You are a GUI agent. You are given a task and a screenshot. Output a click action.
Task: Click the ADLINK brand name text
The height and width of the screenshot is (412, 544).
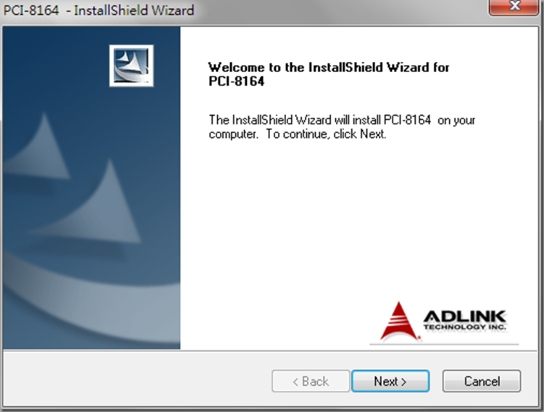(x=465, y=316)
